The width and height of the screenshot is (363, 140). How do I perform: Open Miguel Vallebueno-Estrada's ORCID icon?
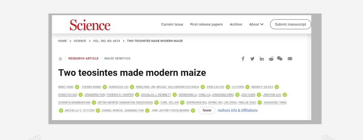point(203,87)
